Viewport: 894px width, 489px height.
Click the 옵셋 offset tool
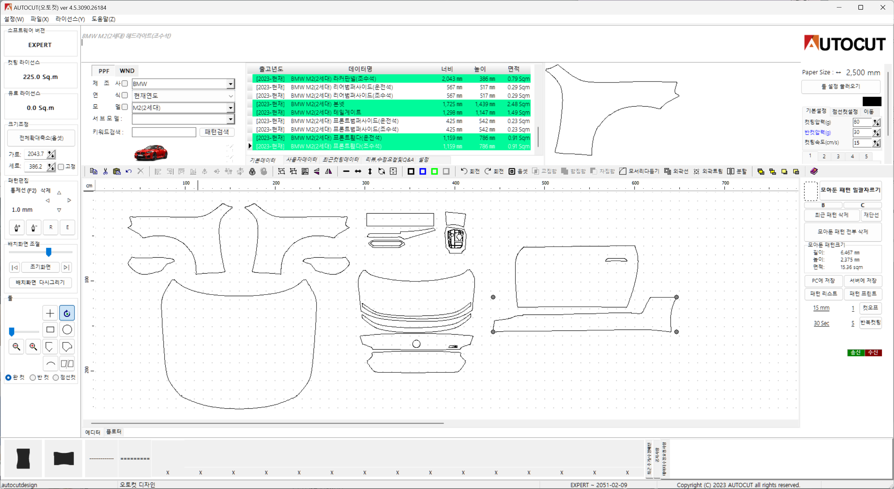click(x=518, y=171)
